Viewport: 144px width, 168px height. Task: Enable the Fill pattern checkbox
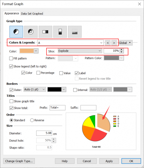tap(11, 59)
